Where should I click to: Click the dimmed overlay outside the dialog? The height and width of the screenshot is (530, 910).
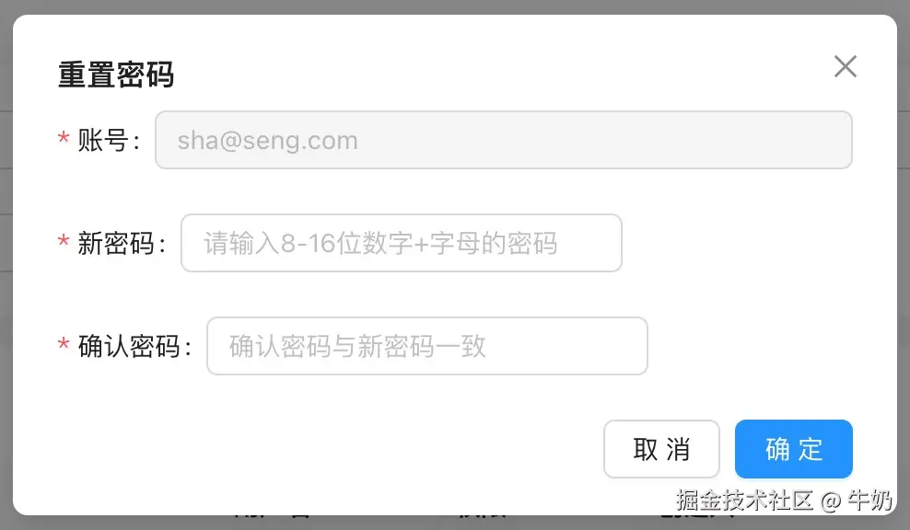point(9,276)
